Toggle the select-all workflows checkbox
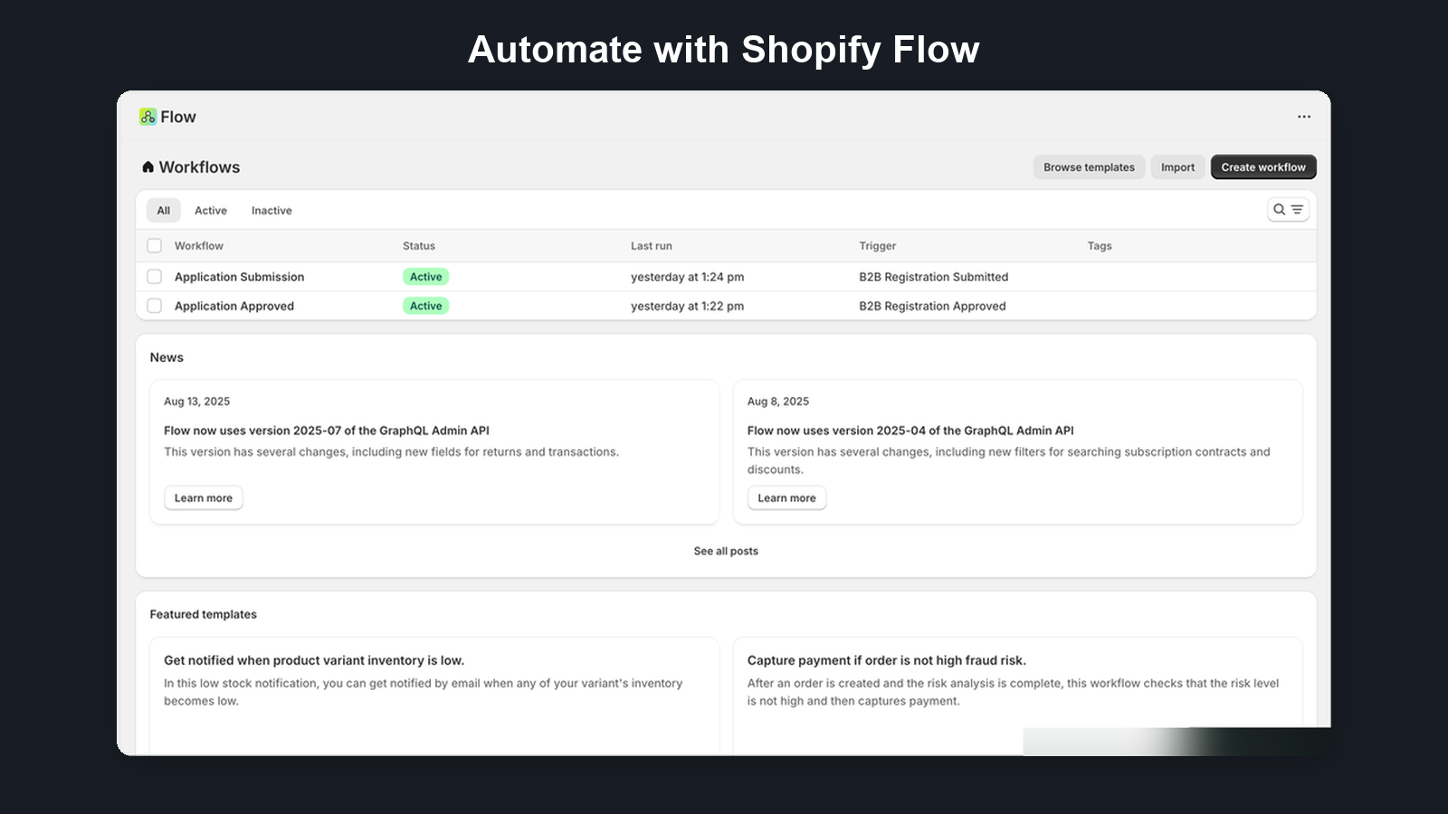The height and width of the screenshot is (814, 1448). point(154,245)
